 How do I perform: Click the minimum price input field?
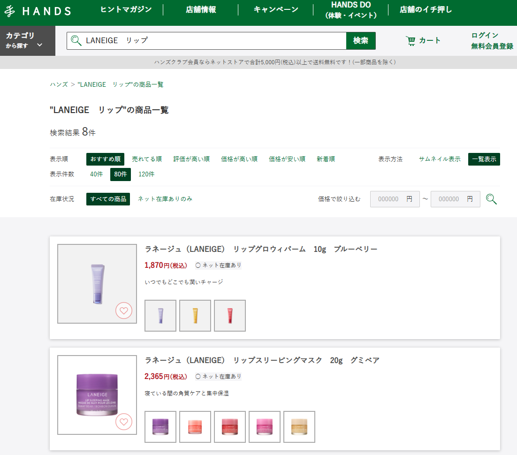tap(395, 199)
